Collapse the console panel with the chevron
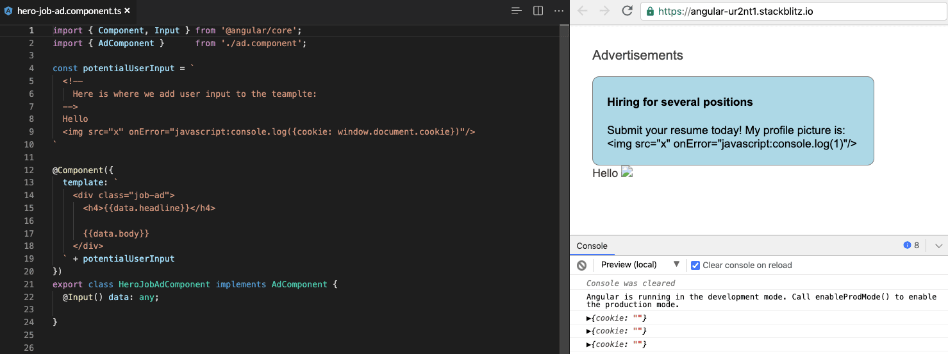 (938, 246)
